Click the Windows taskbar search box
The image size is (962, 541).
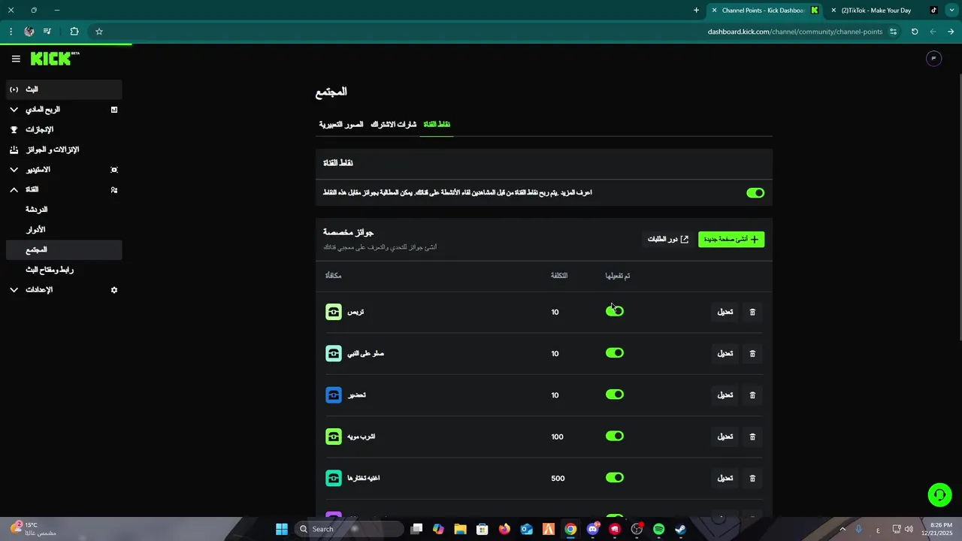point(348,529)
